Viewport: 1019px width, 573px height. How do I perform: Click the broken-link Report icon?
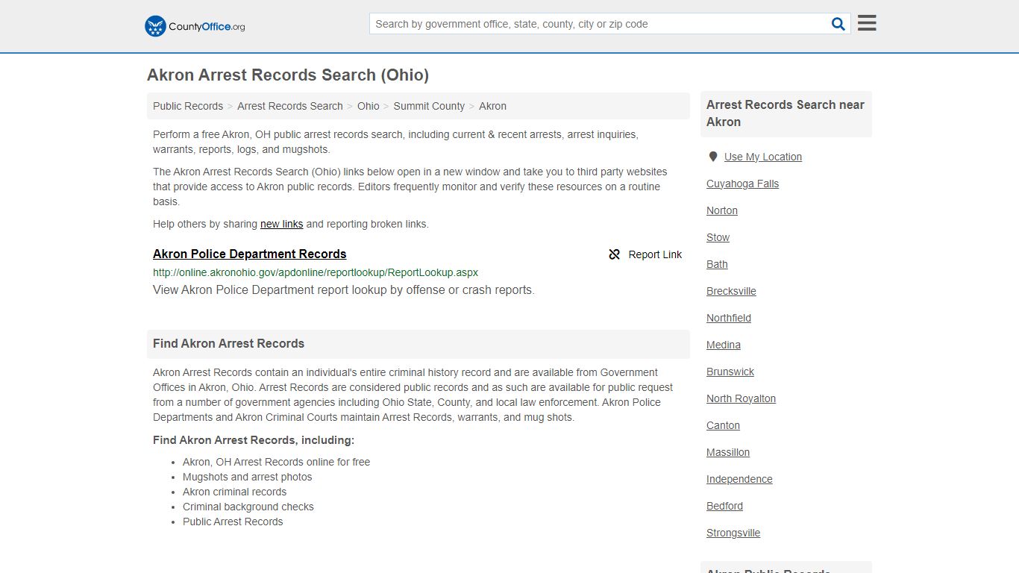pos(615,254)
